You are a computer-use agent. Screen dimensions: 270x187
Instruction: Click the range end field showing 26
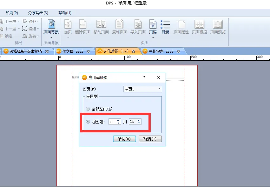coord(133,122)
